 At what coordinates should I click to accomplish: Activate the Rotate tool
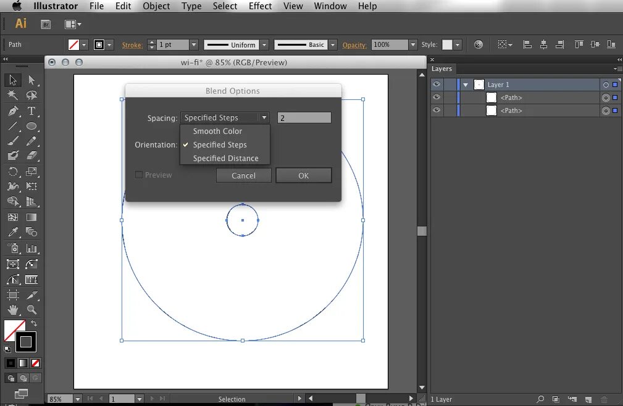(13, 172)
